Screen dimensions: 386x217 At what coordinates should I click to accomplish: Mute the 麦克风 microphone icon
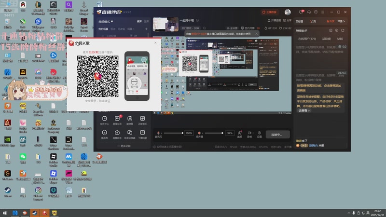tap(158, 133)
